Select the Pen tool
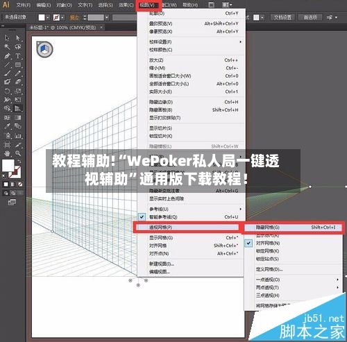 [7, 55]
